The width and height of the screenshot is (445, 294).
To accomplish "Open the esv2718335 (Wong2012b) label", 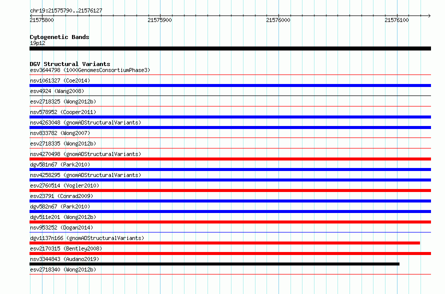I will (x=63, y=143).
